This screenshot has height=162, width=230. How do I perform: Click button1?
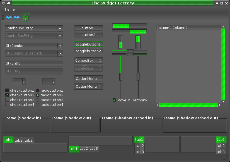tap(88, 28)
